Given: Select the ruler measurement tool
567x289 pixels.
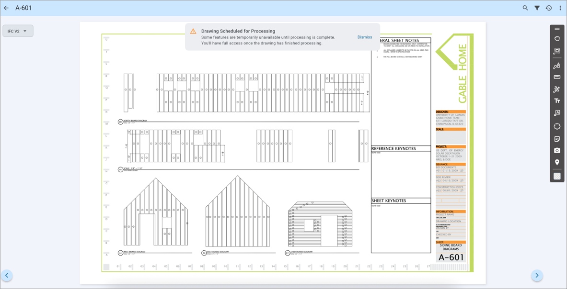Looking at the screenshot, I should pos(557,77).
